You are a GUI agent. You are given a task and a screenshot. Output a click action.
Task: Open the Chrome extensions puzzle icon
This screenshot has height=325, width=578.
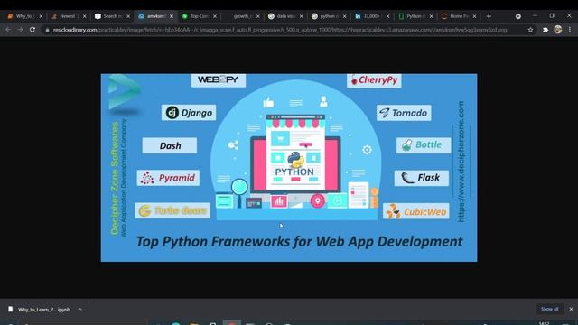pos(545,30)
